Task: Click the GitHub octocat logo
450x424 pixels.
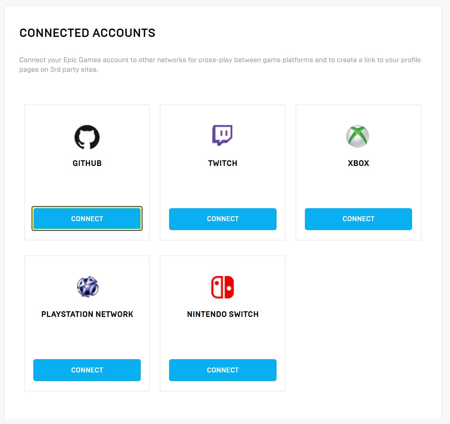Action: coord(87,137)
